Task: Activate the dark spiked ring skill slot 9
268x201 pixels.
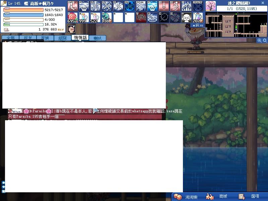Action: click(164, 17)
